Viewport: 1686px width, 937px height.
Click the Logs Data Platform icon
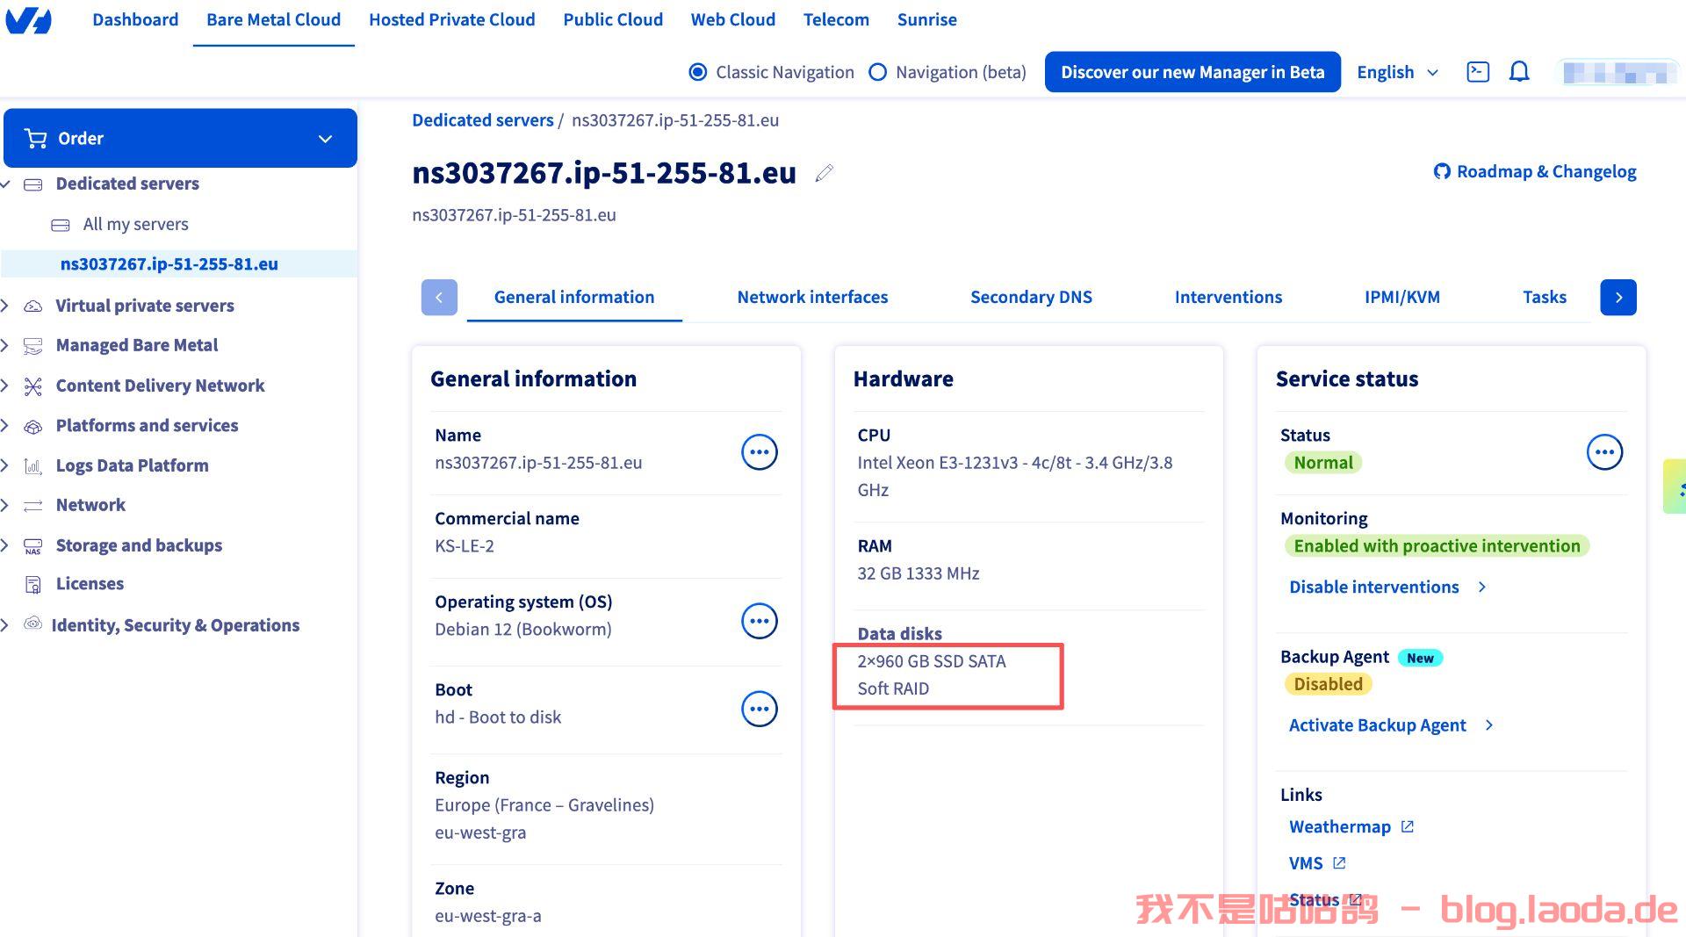32,466
